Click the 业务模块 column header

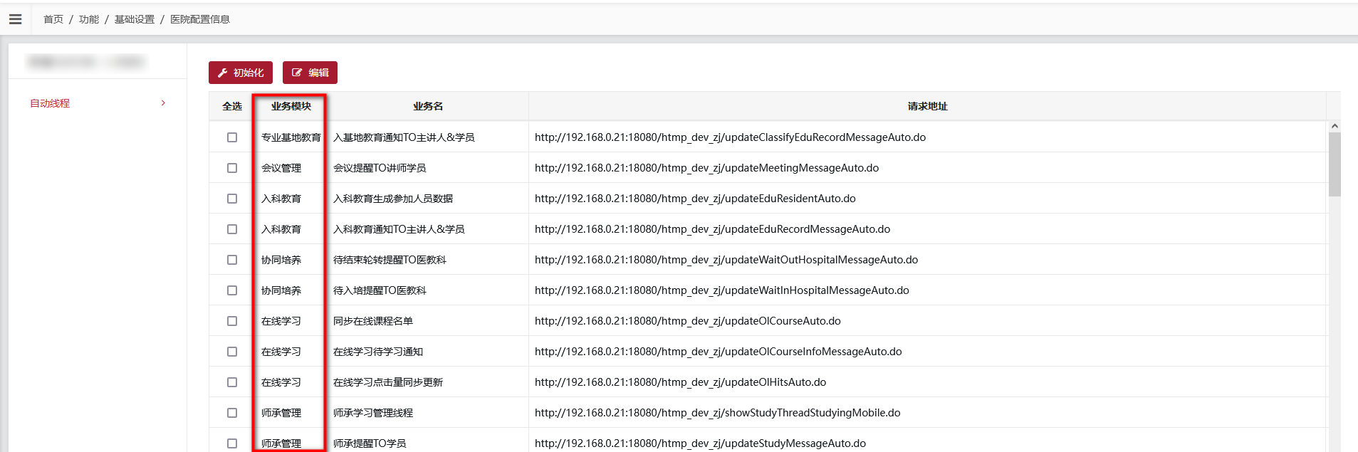tap(291, 106)
